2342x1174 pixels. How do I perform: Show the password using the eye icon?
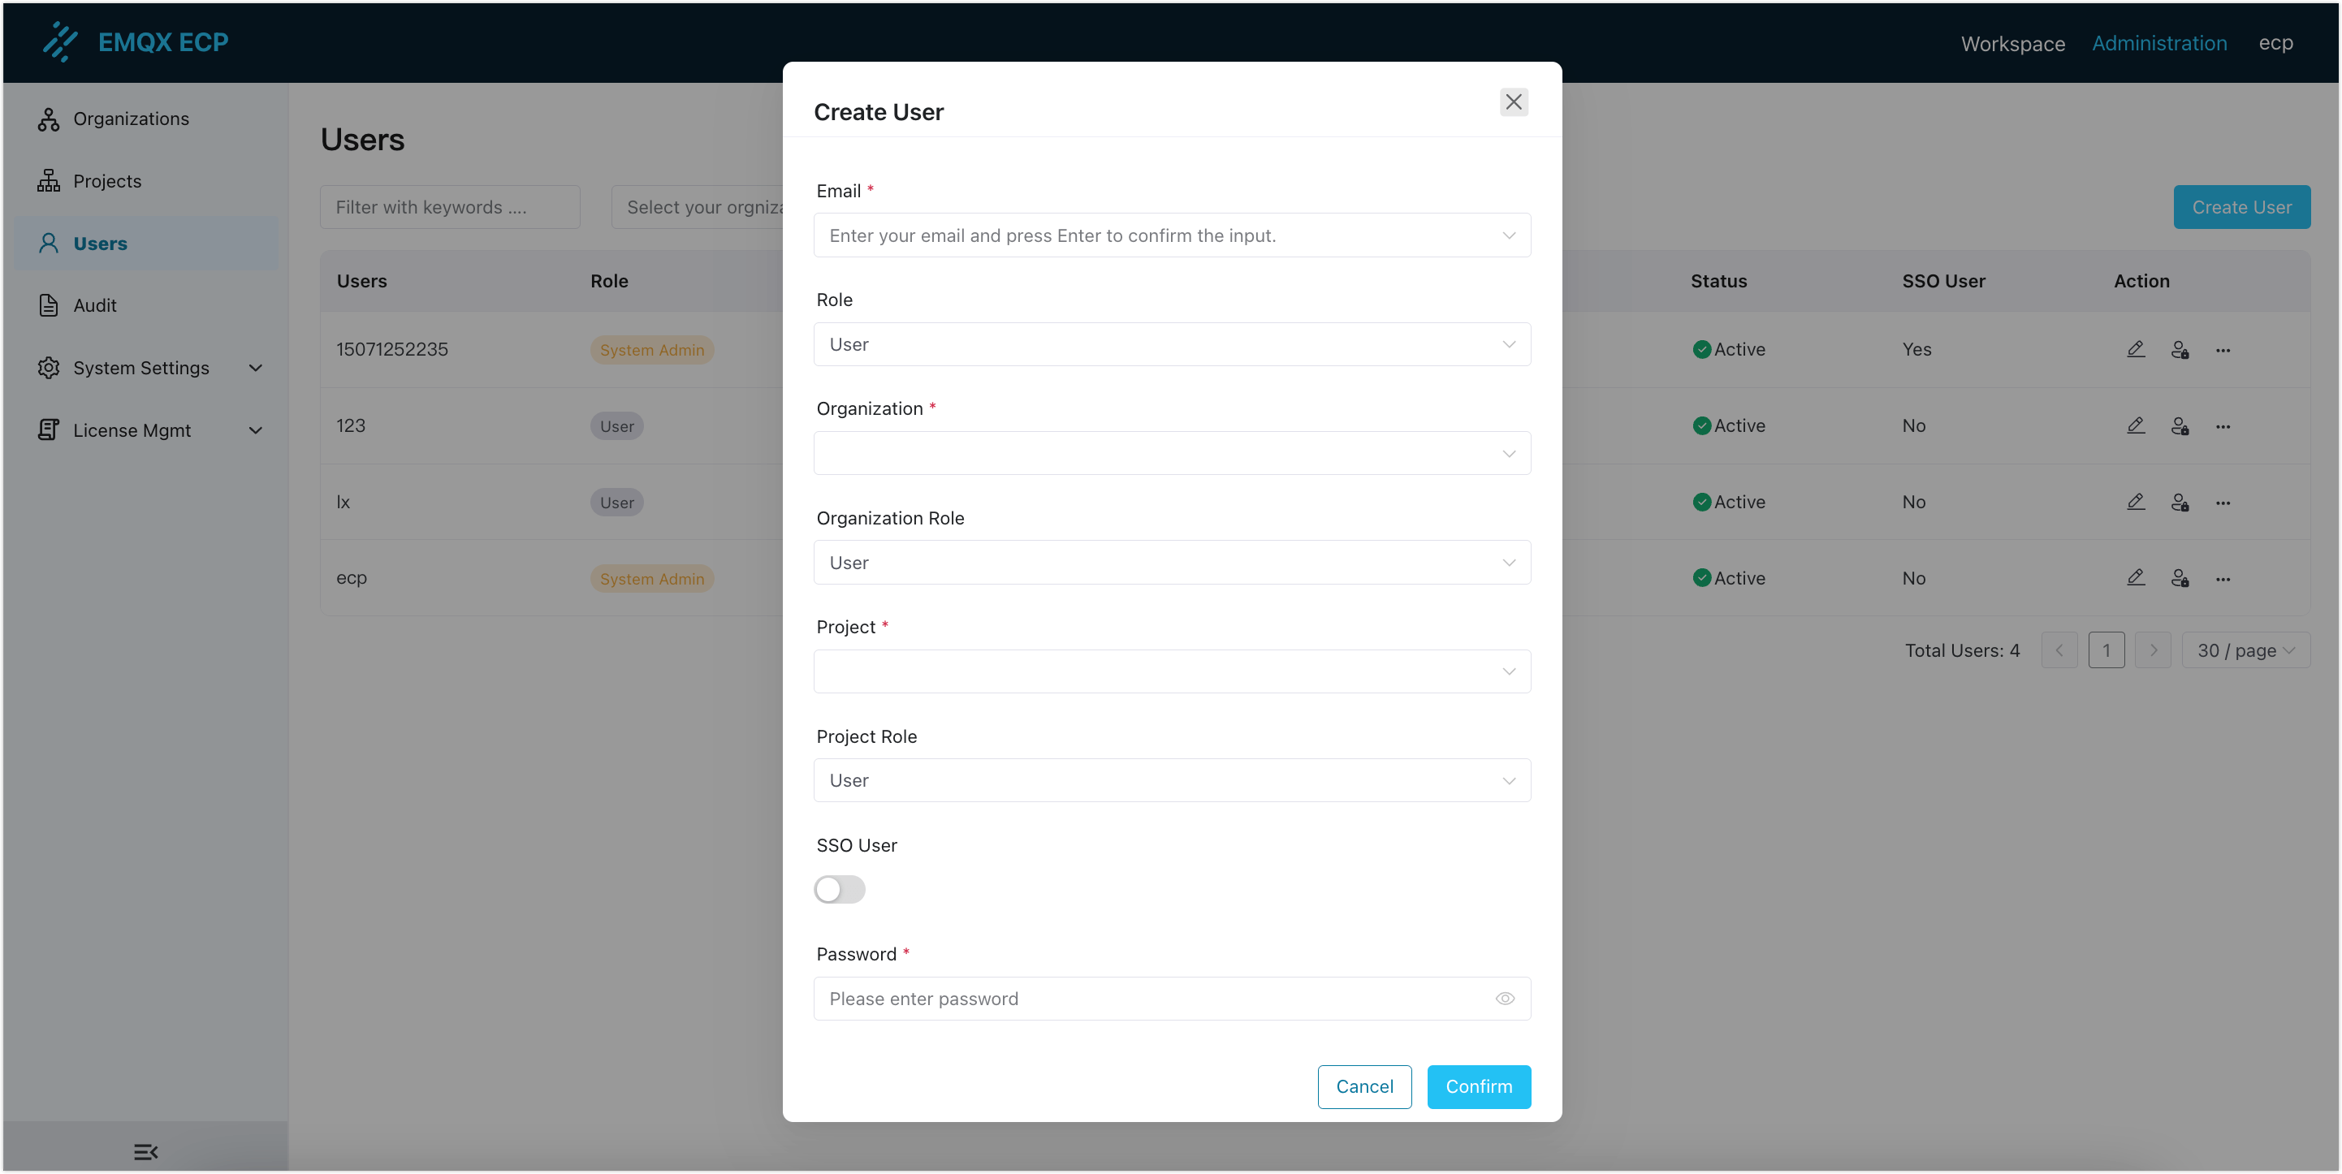coord(1505,999)
